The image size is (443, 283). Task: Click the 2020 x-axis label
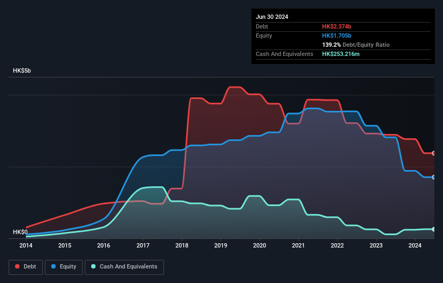pyautogui.click(x=260, y=245)
